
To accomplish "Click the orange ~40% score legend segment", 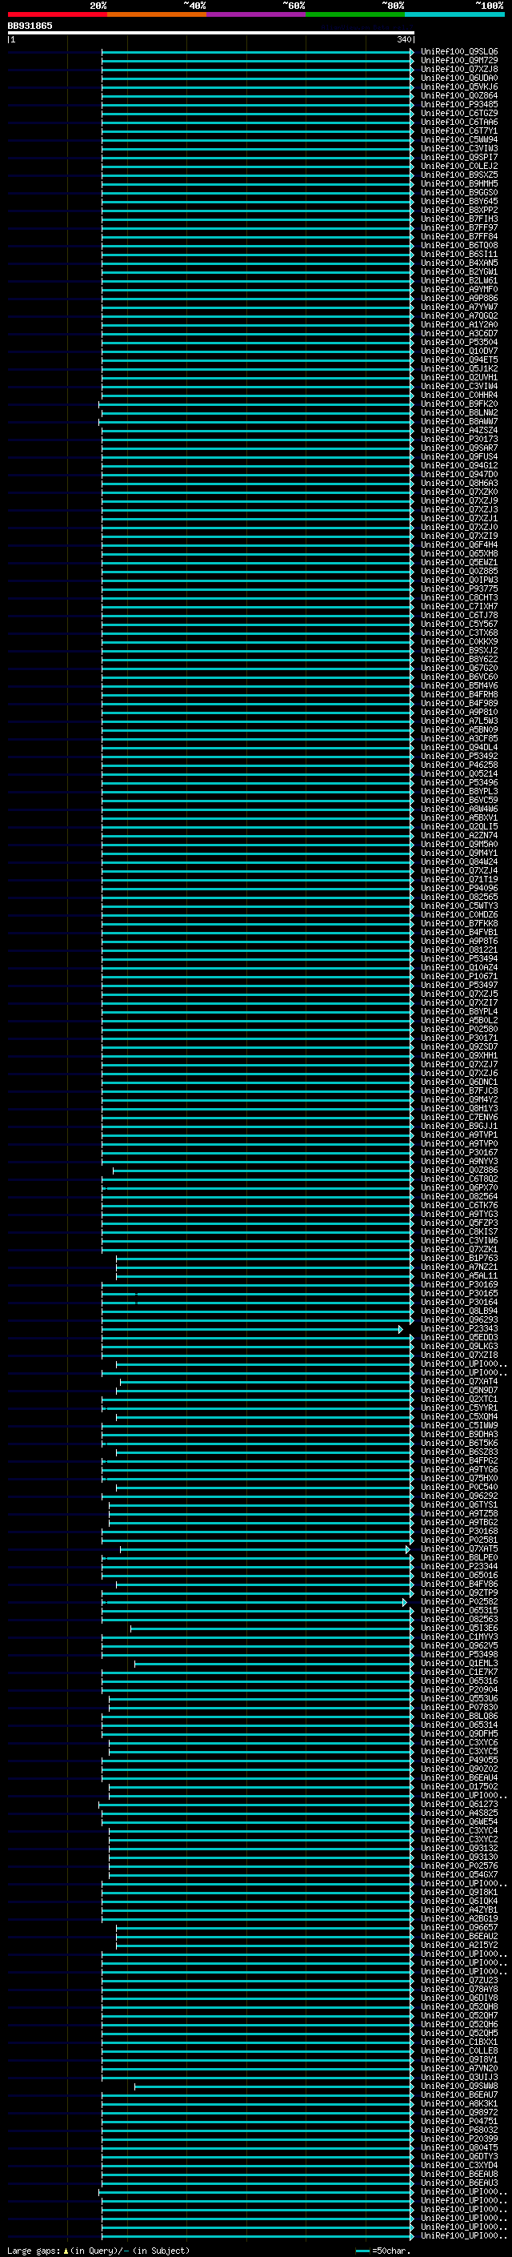I will coord(157,14).
